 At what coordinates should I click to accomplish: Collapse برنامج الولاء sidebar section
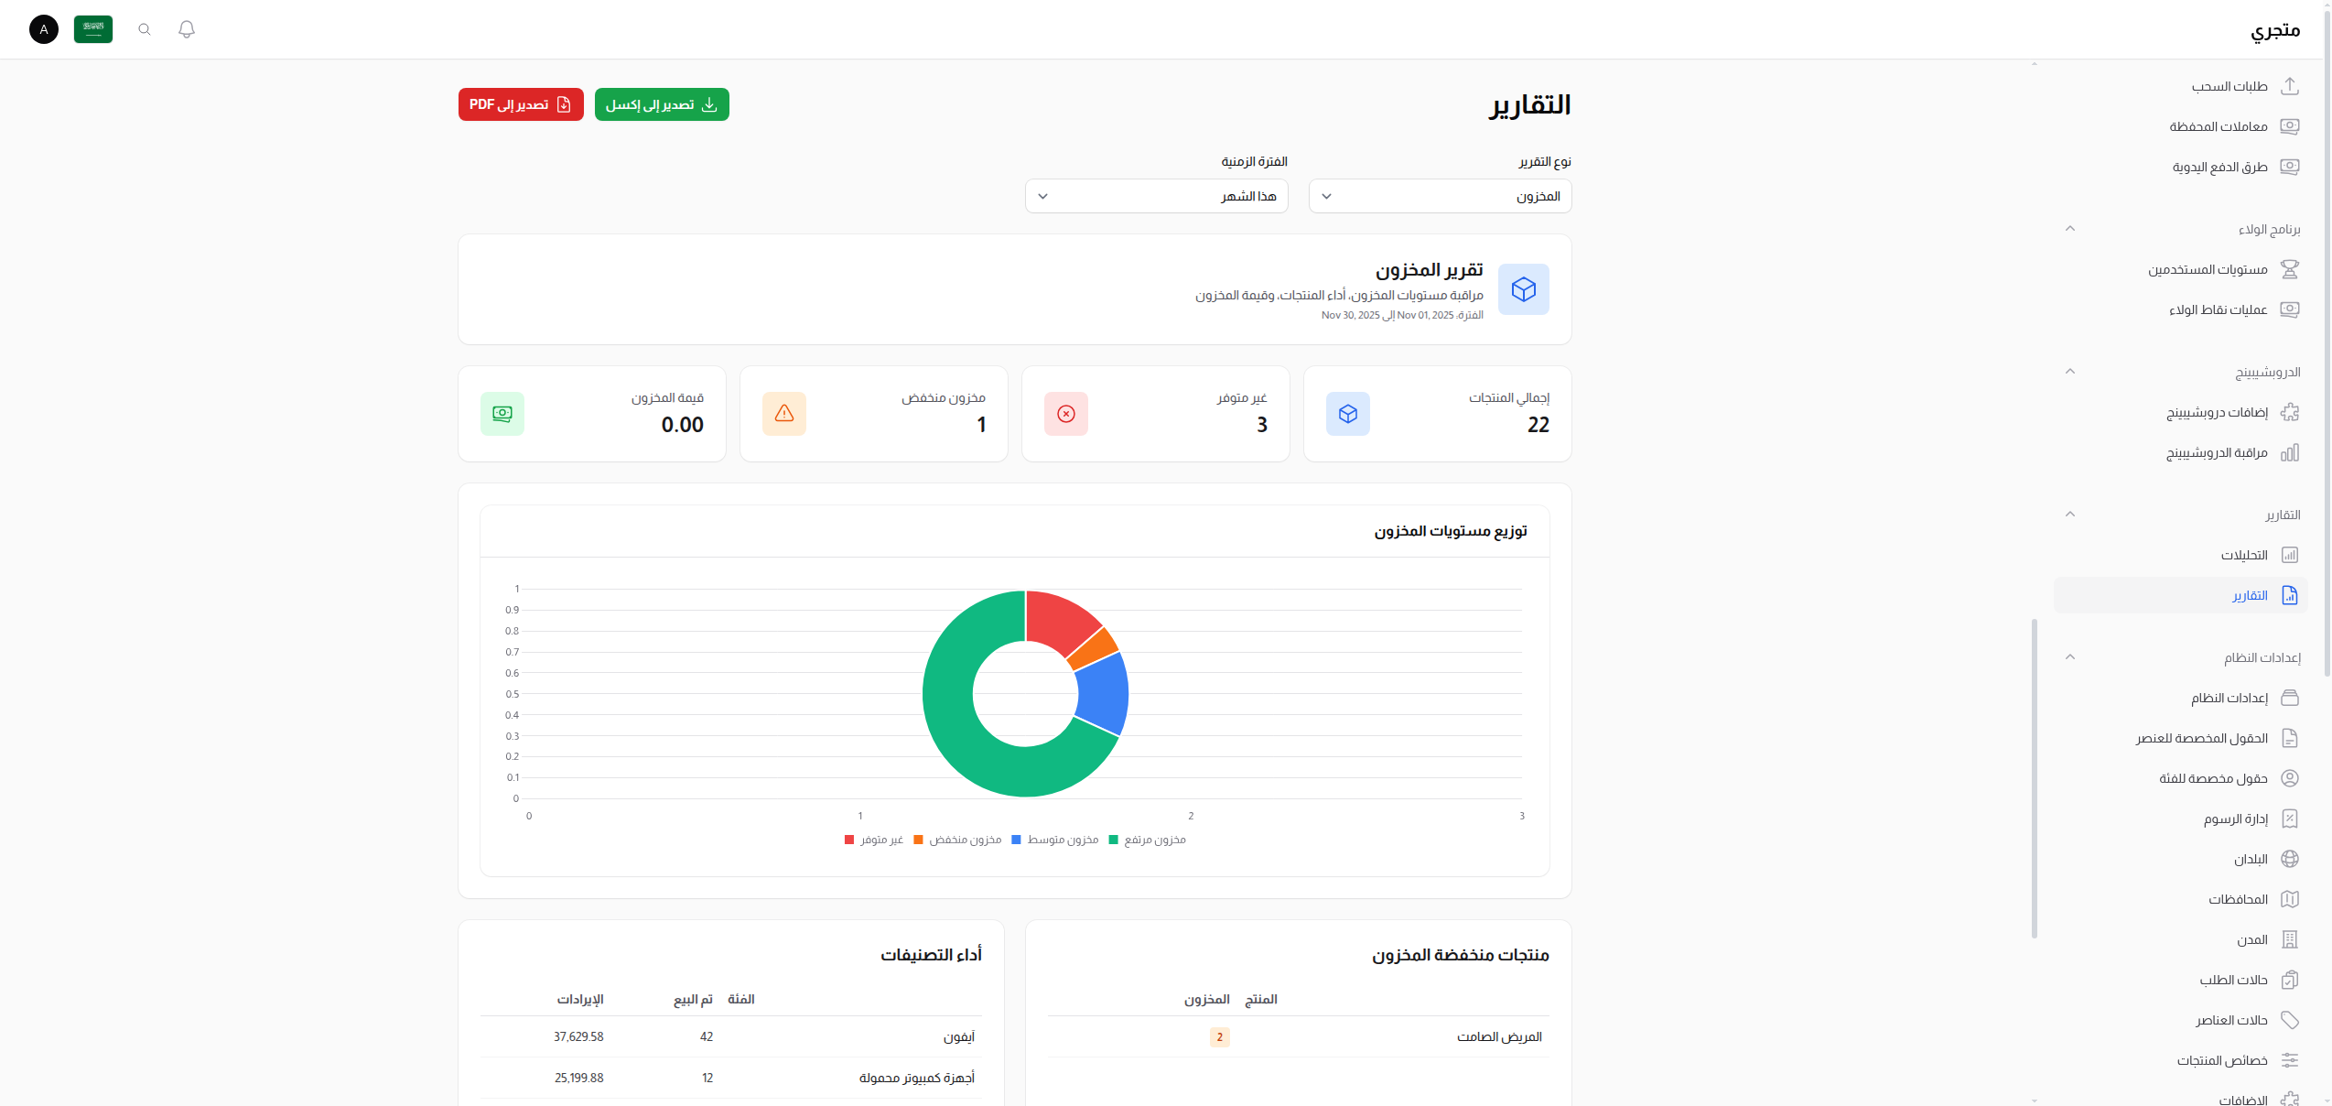(x=2070, y=229)
